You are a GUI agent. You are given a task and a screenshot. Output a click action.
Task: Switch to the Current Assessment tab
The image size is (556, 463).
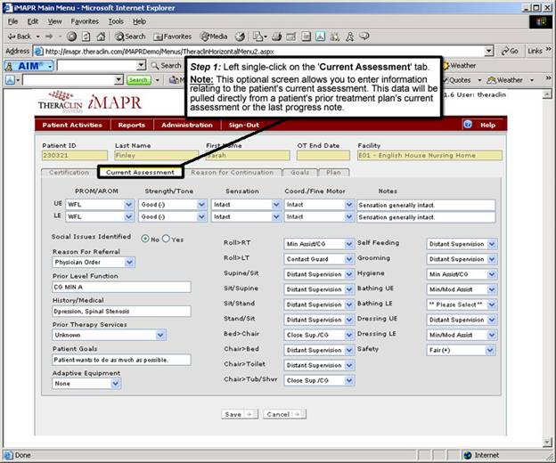(140, 172)
